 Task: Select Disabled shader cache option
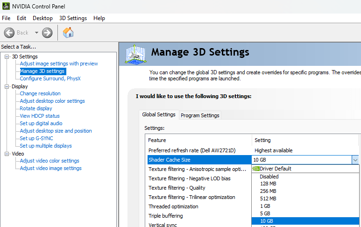[x=269, y=177]
